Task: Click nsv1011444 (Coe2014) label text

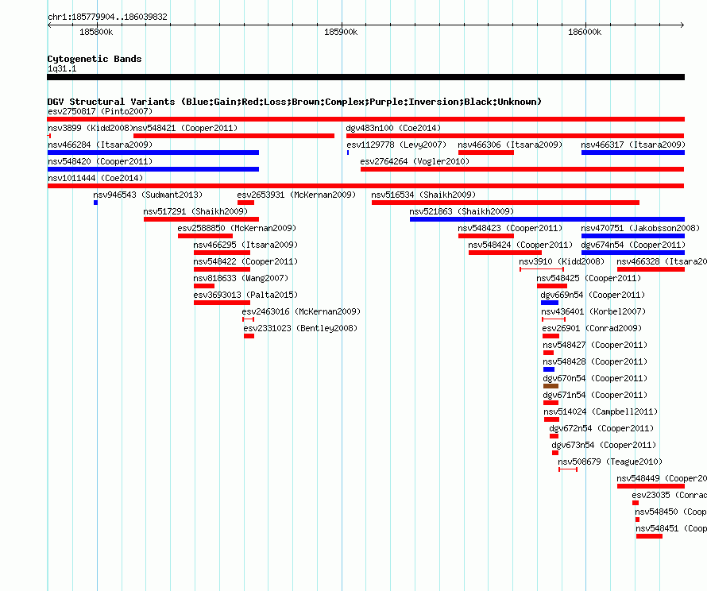Action: tap(95, 178)
